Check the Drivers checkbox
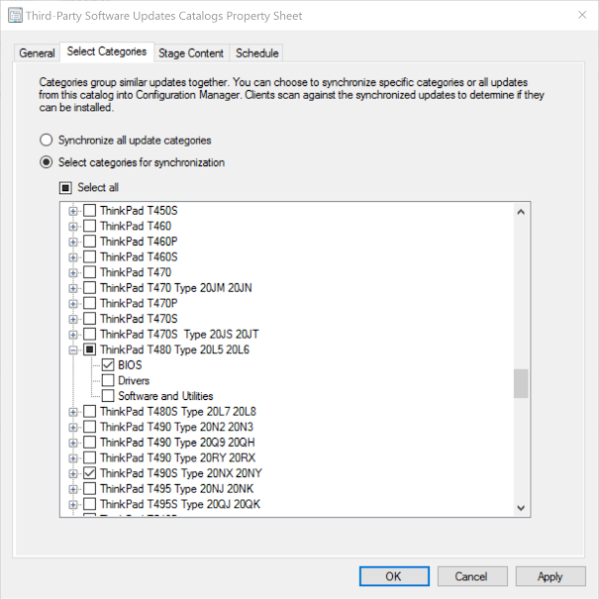The image size is (599, 599). 108,380
